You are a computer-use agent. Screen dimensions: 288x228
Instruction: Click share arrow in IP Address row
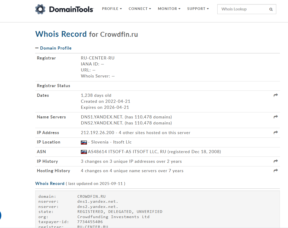[276, 133]
